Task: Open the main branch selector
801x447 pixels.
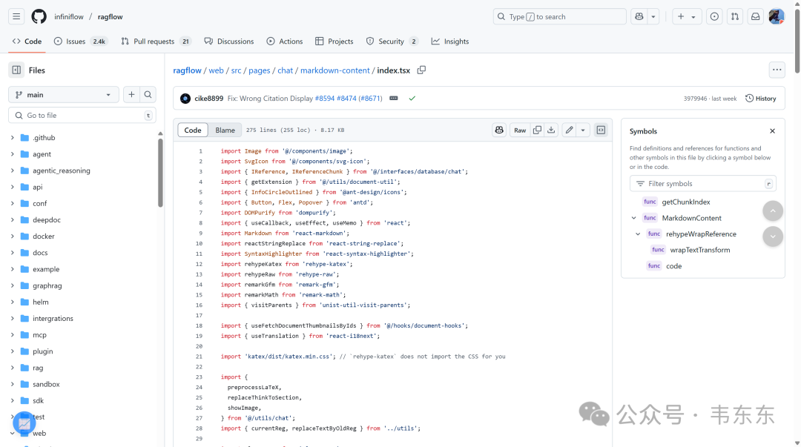Action: click(x=63, y=94)
